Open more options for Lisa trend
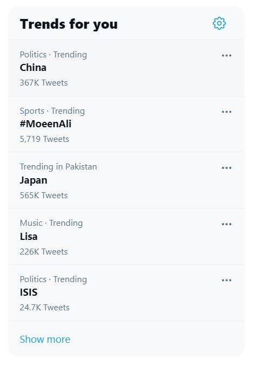The height and width of the screenshot is (365, 255). (x=226, y=224)
